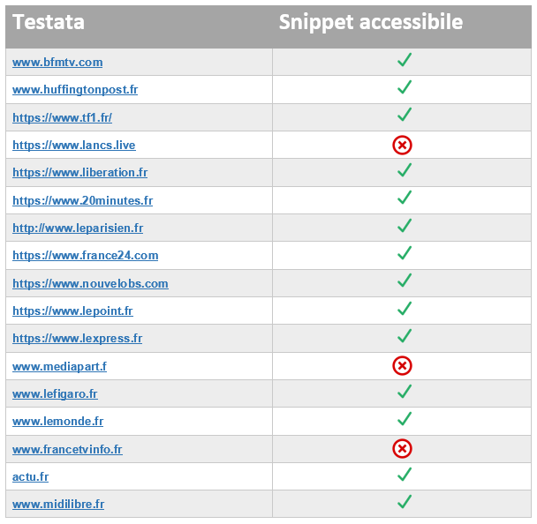The width and height of the screenshot is (537, 524).
Task: Click the Testata column header
Action: [49, 22]
